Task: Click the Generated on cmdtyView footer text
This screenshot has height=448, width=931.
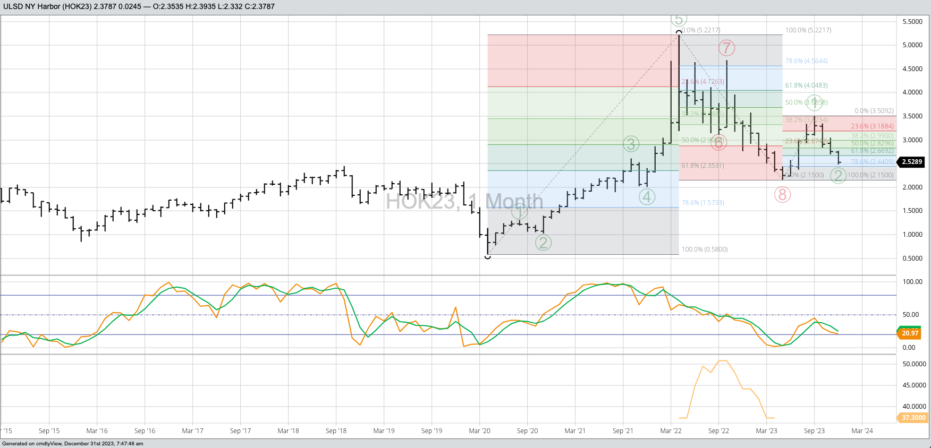Action: [73, 444]
